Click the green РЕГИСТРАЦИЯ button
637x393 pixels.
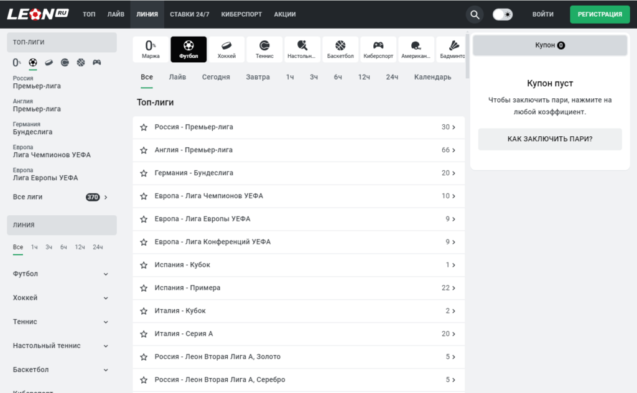[600, 15]
